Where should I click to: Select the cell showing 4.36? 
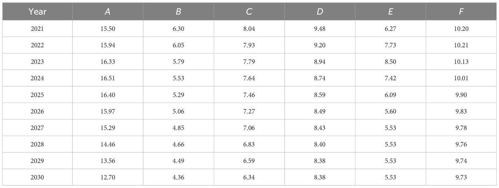pyautogui.click(x=178, y=177)
